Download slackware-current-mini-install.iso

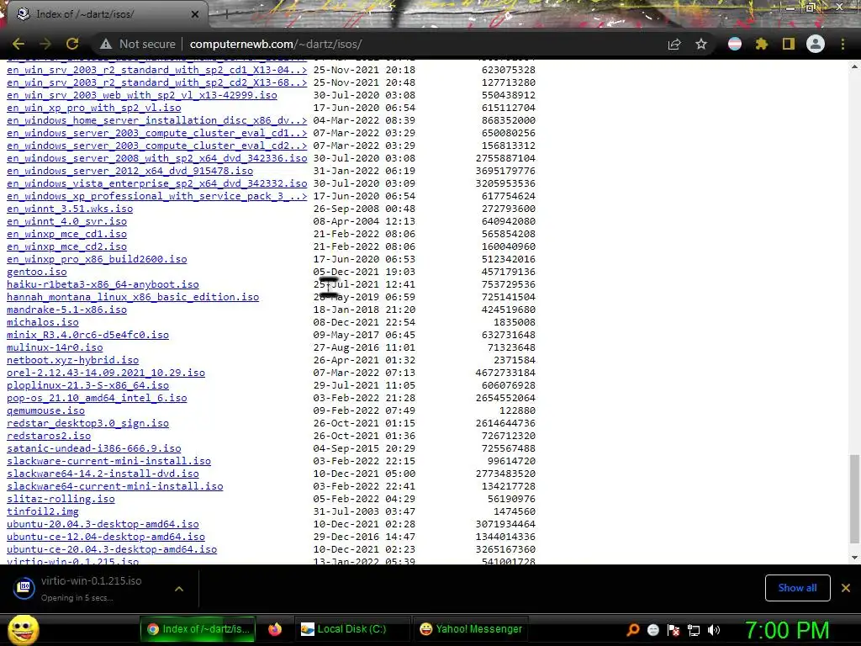click(x=108, y=462)
